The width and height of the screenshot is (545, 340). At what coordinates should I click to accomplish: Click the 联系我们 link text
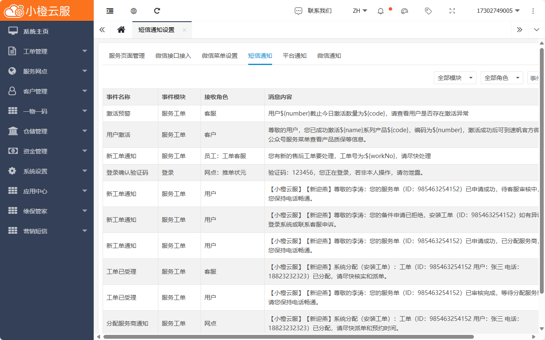tap(320, 11)
